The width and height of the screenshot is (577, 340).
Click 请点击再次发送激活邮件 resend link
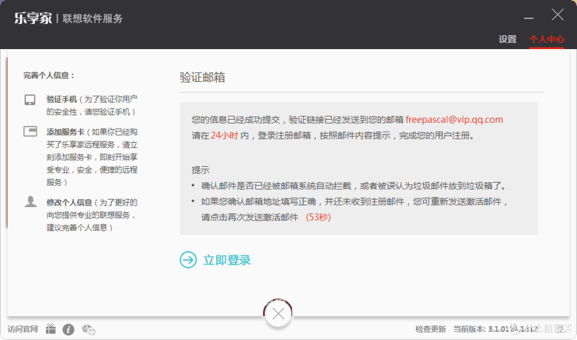pos(249,217)
